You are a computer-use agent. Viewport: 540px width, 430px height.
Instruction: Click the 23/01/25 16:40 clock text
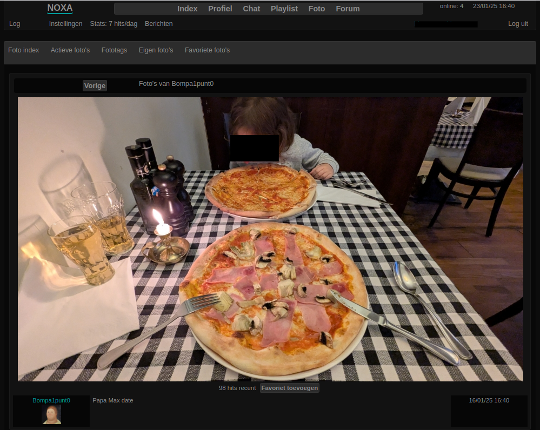[494, 6]
